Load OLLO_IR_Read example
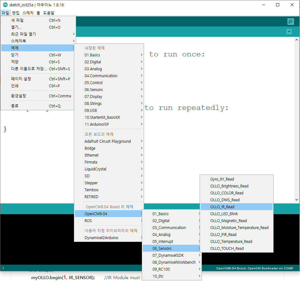This screenshot has width=300, height=281. point(237,207)
